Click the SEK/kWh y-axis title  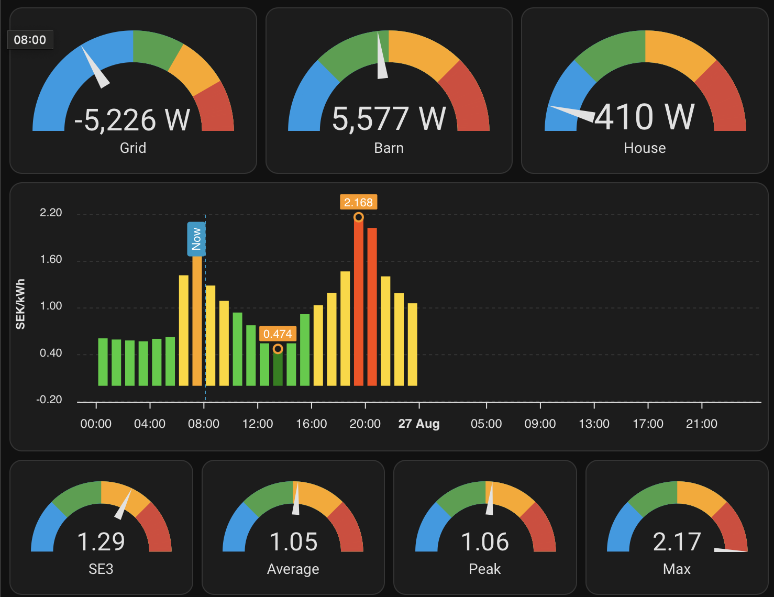pyautogui.click(x=20, y=304)
